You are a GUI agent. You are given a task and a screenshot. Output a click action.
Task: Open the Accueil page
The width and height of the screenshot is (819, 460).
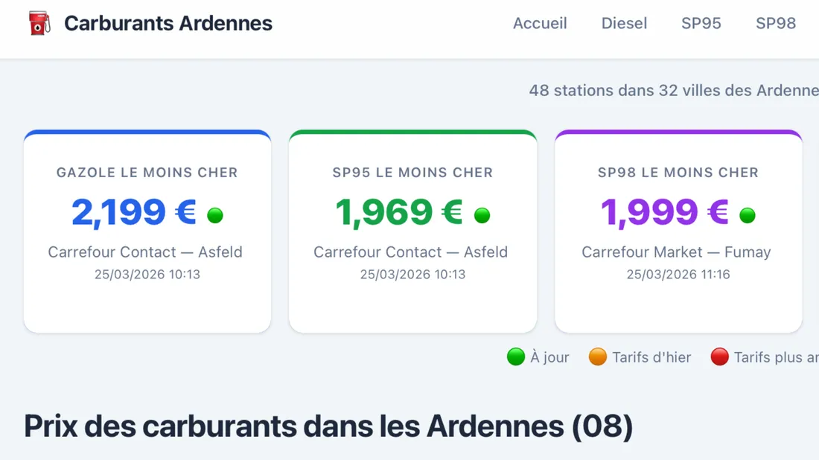point(541,23)
